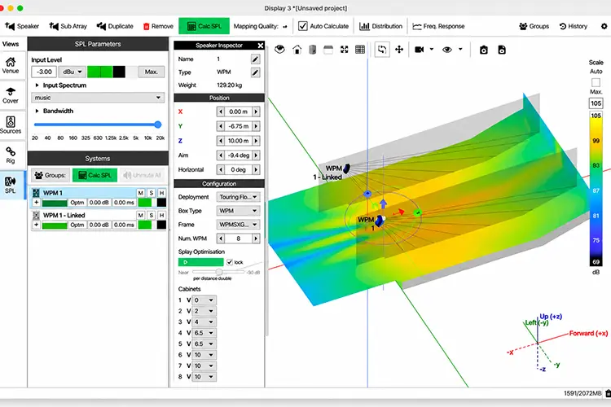The image size is (611, 407).
Task: Click the home view icon in 3D toolbar
Action: pyautogui.click(x=297, y=50)
